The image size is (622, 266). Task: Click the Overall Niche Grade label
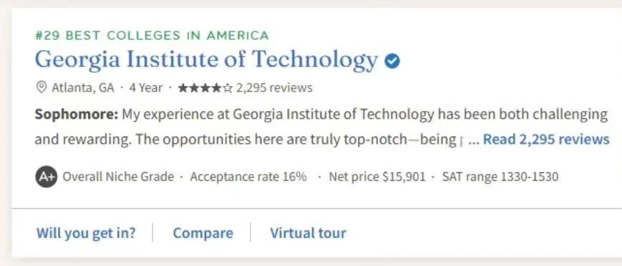(x=118, y=177)
